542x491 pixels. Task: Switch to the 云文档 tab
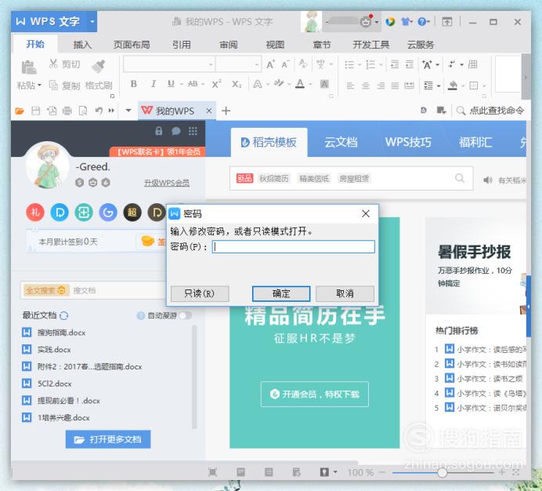click(x=341, y=142)
